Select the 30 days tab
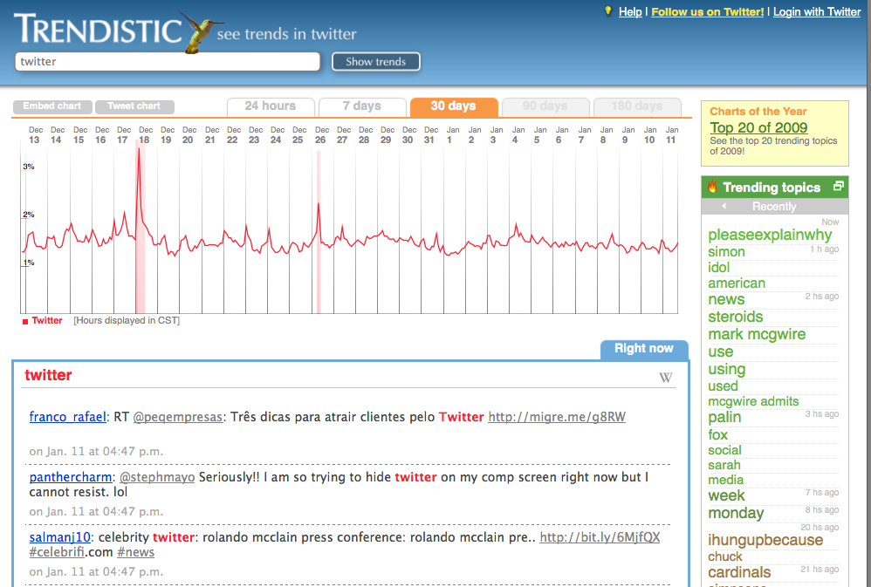The image size is (871, 587). pos(453,106)
